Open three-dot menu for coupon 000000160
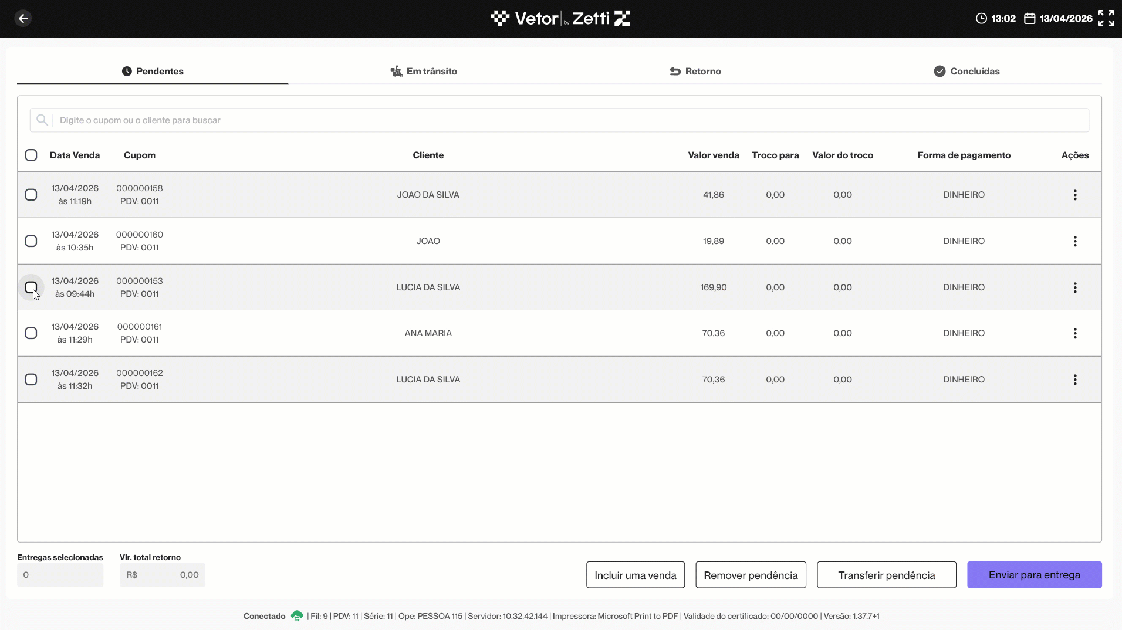The width and height of the screenshot is (1122, 630). 1075,241
